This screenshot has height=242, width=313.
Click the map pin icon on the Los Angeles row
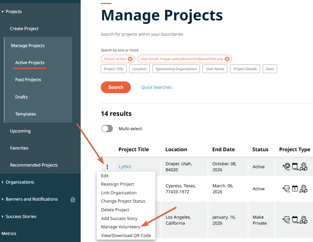pyautogui.click(x=303, y=220)
